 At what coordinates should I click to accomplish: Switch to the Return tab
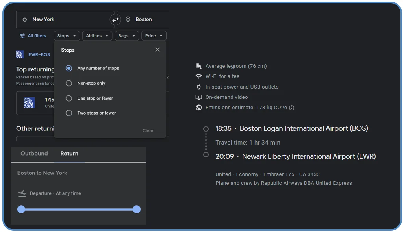[69, 154]
